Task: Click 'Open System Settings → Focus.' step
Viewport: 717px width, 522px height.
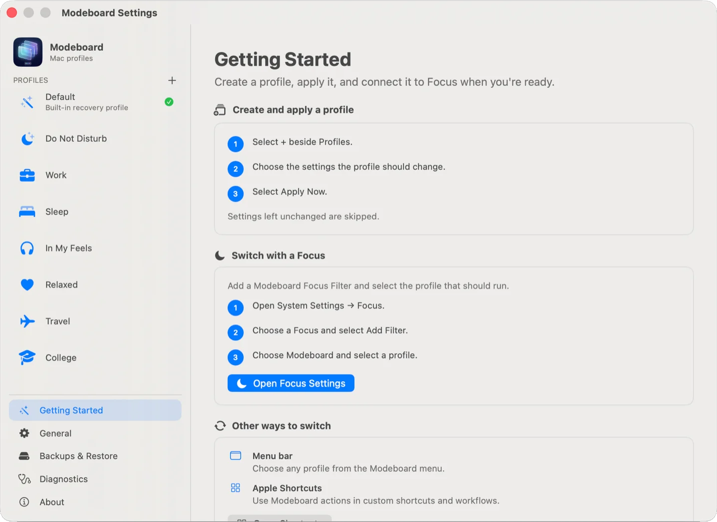Action: tap(319, 305)
